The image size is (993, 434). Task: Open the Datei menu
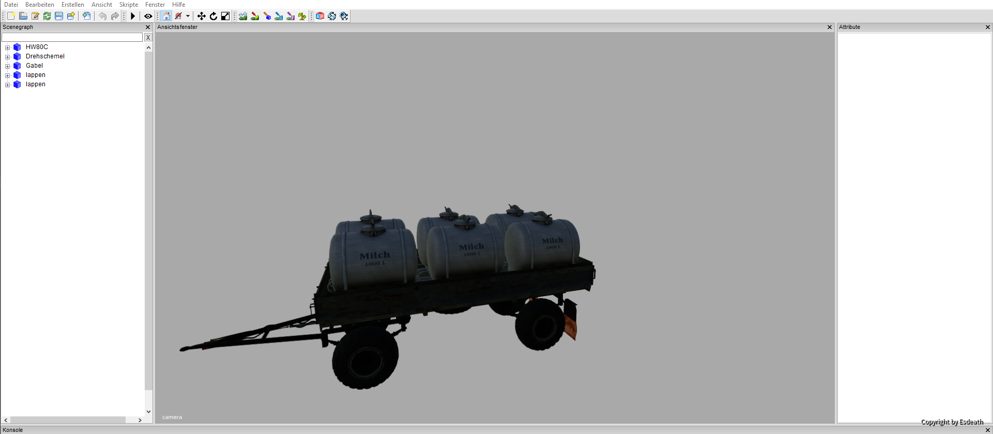pyautogui.click(x=11, y=5)
